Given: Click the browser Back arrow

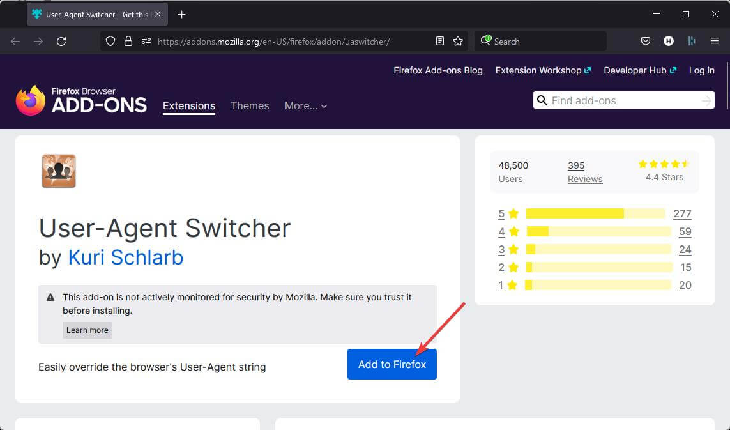Looking at the screenshot, I should 15,42.
